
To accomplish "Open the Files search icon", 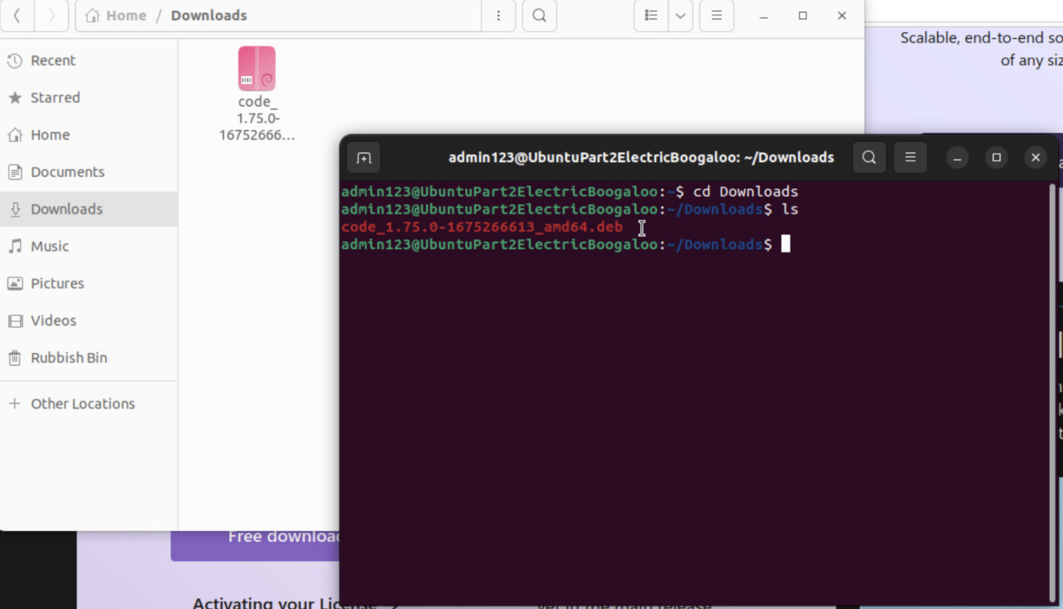I will point(539,15).
